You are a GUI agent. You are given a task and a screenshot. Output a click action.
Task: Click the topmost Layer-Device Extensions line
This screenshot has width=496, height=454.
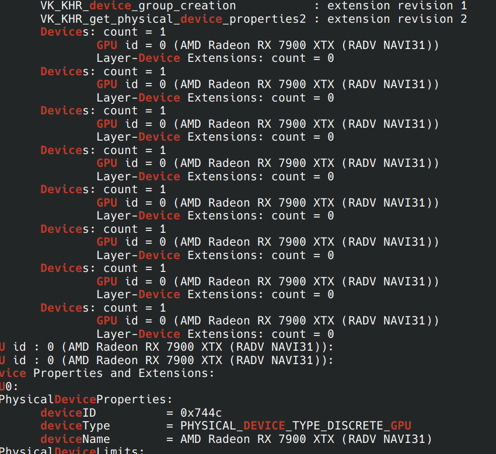pos(215,58)
